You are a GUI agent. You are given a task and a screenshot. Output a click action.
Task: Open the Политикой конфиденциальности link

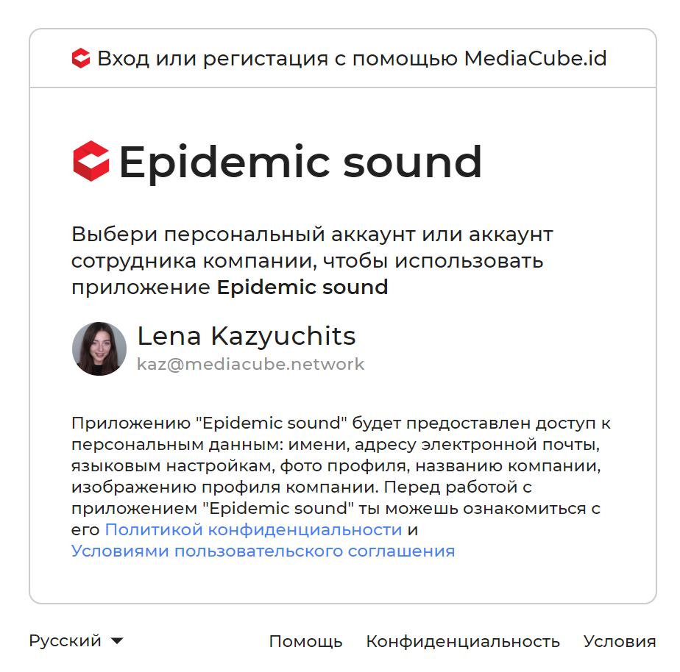pyautogui.click(x=254, y=529)
